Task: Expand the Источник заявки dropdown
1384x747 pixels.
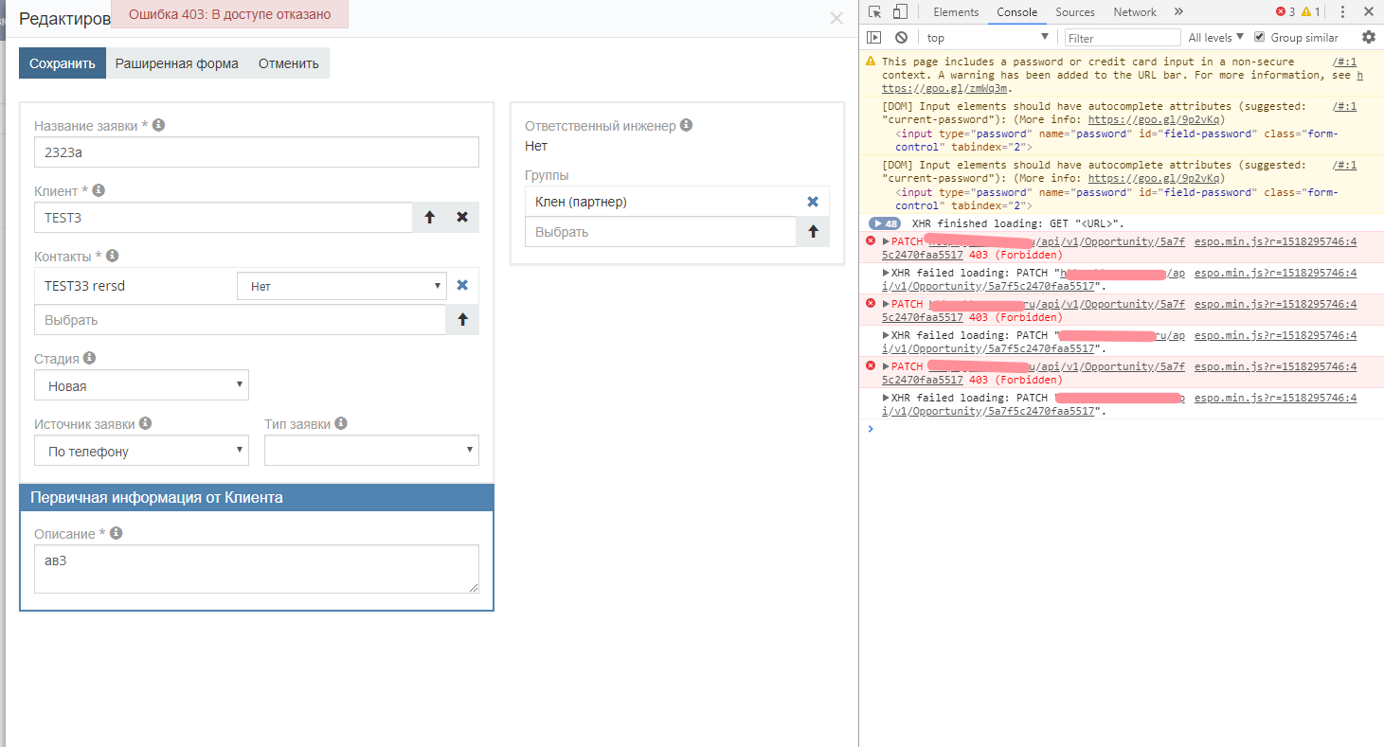Action: 141,451
